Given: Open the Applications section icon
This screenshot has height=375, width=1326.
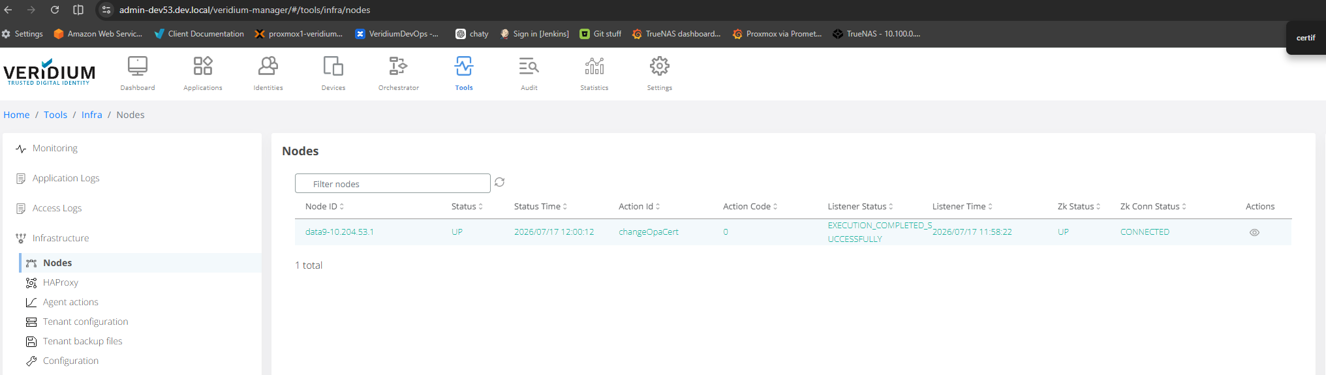Looking at the screenshot, I should click(203, 67).
